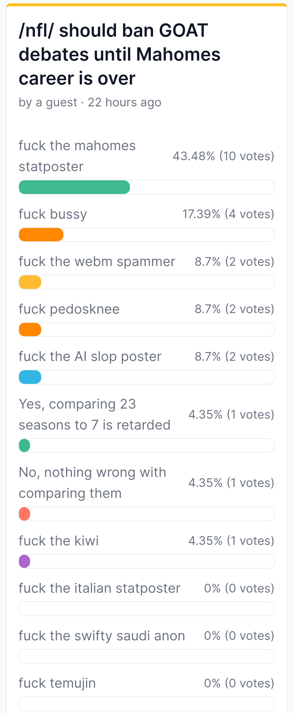This screenshot has height=713, width=293.
Task: Select "fuck the AI slop poster" option
Action: 90,356
